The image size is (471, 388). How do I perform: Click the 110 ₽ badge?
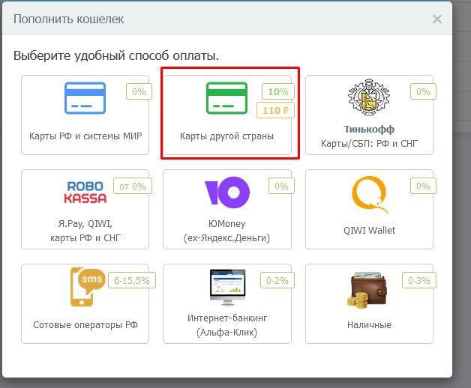(275, 110)
